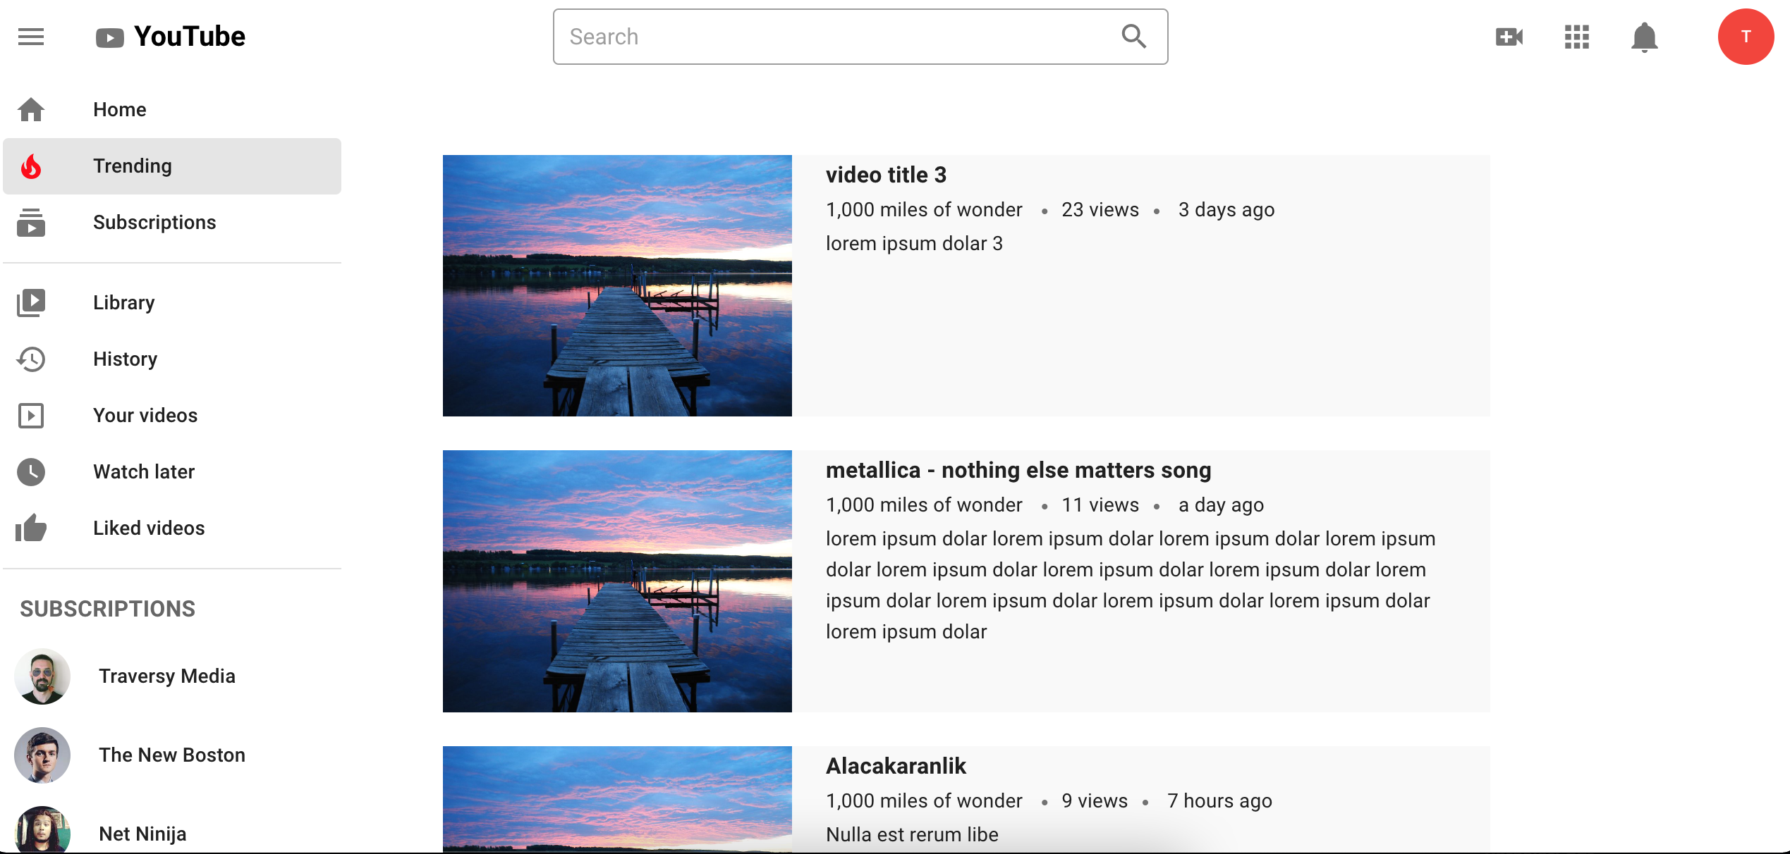
Task: Check notifications via bell icon
Action: coord(1644,37)
